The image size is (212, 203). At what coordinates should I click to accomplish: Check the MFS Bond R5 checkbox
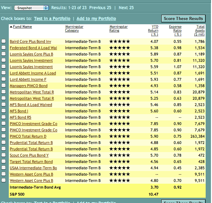click(4, 117)
